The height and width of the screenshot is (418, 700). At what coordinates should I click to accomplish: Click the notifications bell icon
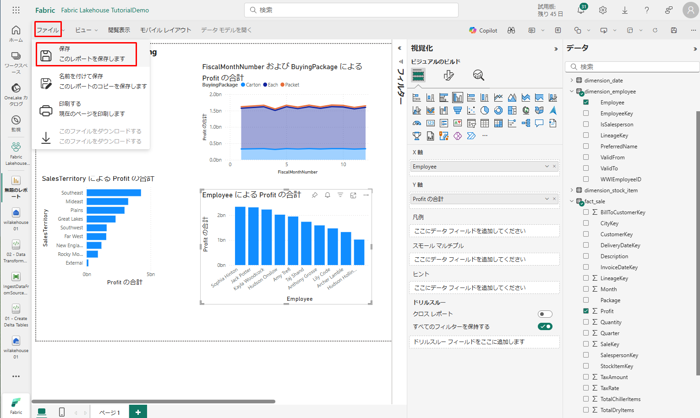tap(581, 10)
